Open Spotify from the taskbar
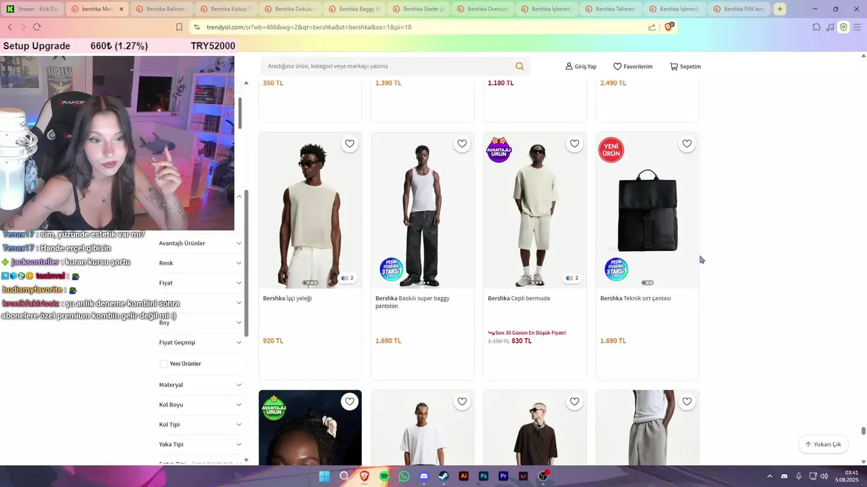The height and width of the screenshot is (487, 867). (384, 476)
